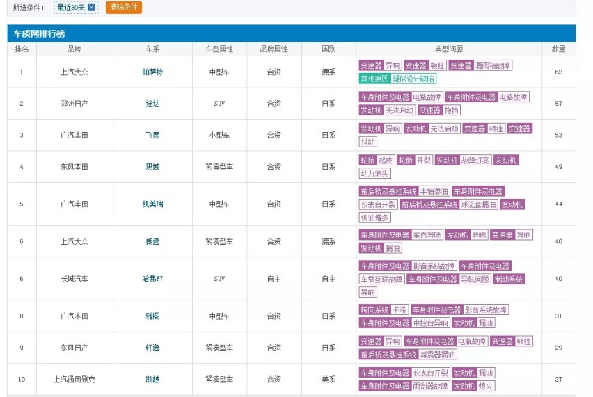Select the 变速器 滑阀箱故障 tag
Viewport: 593px width, 397px height.
480,65
